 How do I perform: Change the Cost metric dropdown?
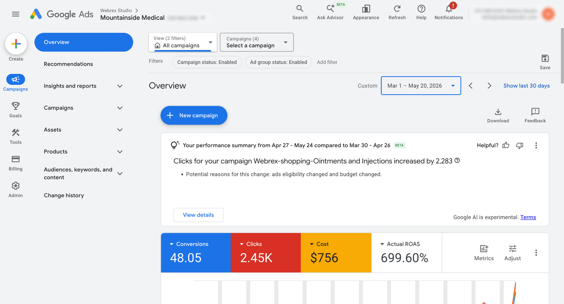pos(319,244)
